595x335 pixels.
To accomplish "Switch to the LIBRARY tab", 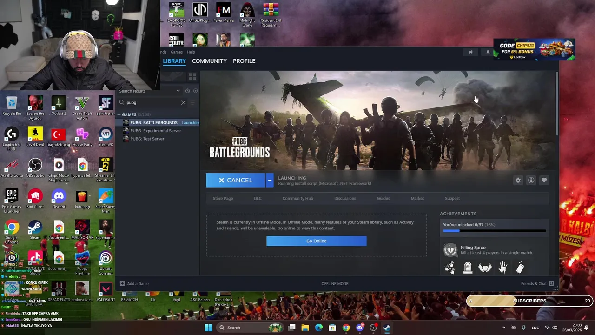I will 174,61.
